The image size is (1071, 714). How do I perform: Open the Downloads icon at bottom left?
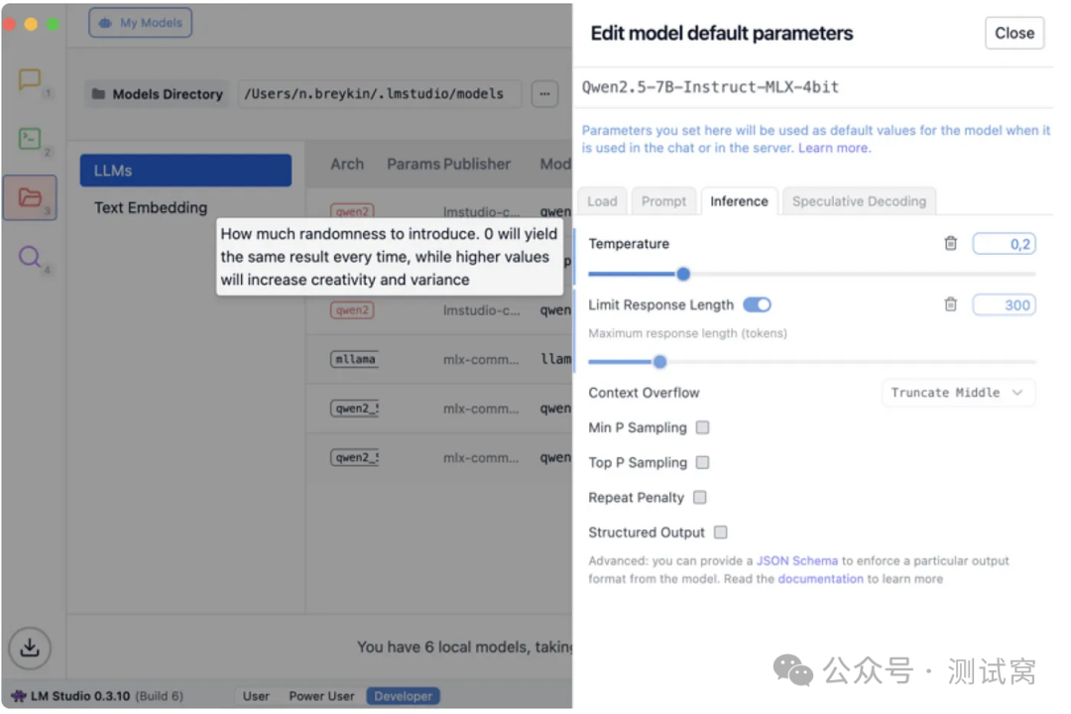pos(30,649)
